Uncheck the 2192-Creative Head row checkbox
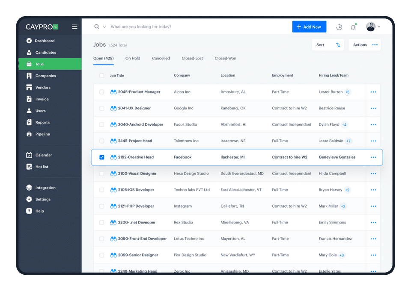Screen dimensions: 411x291 (102, 157)
